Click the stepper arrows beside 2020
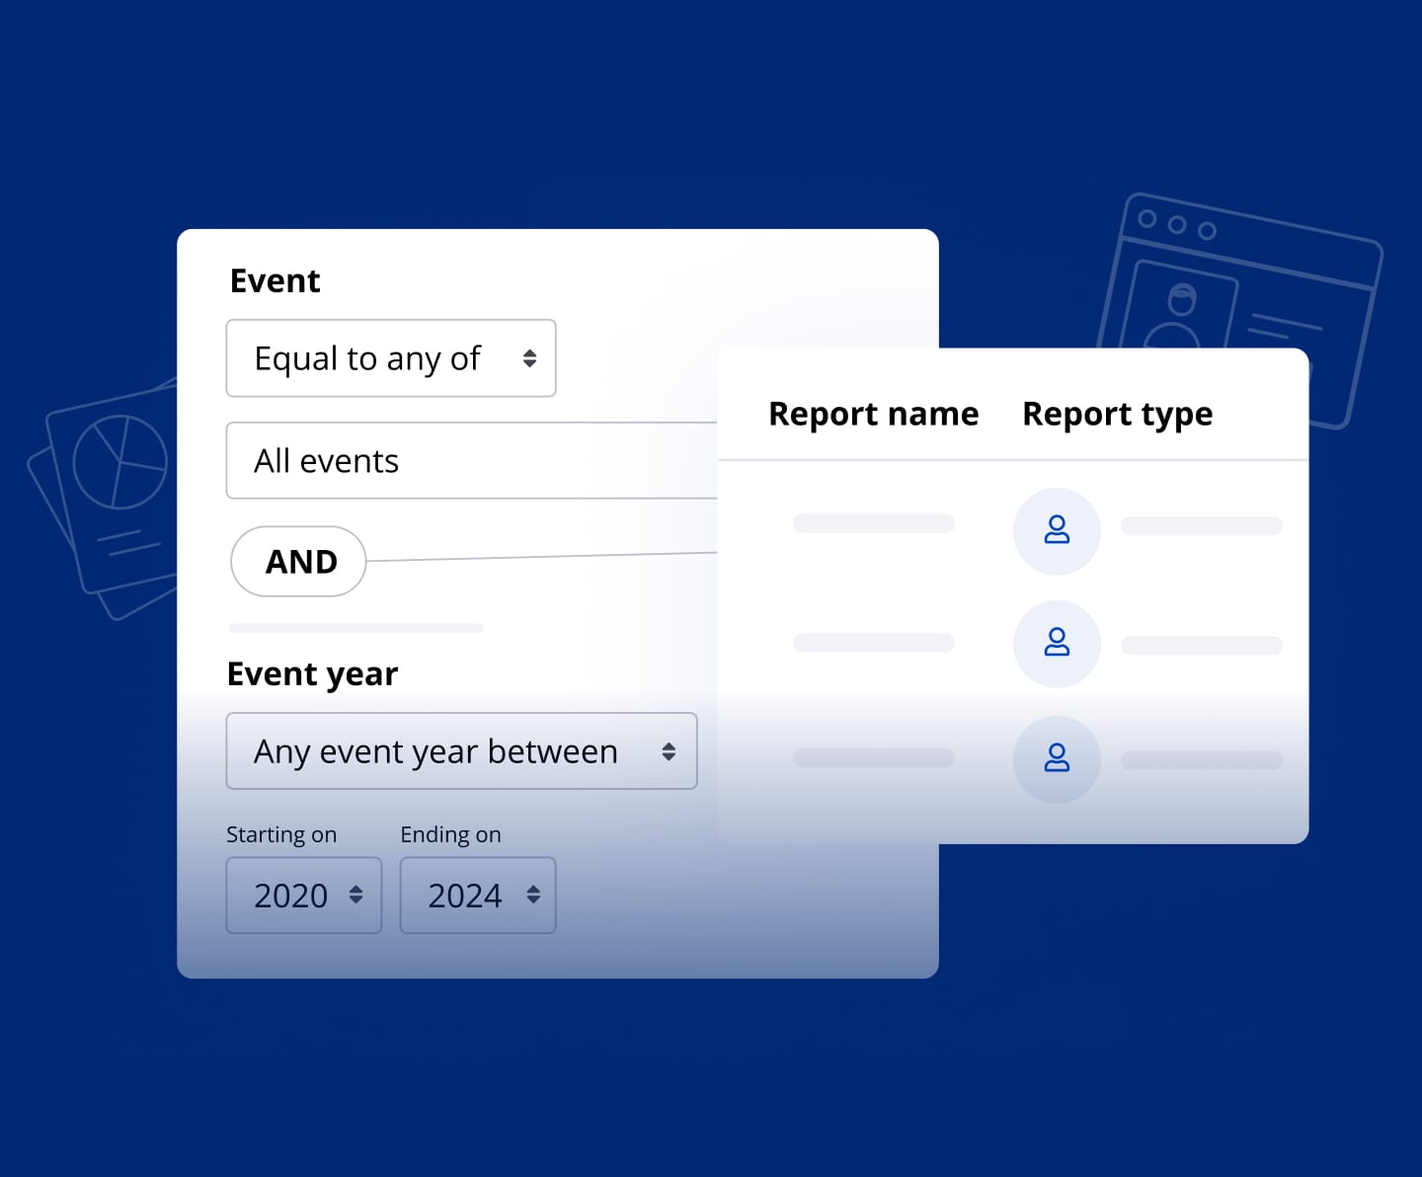Image resolution: width=1422 pixels, height=1177 pixels. click(x=355, y=895)
